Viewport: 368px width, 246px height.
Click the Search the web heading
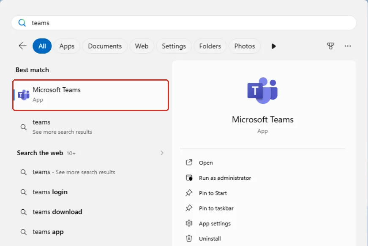pyautogui.click(x=40, y=153)
